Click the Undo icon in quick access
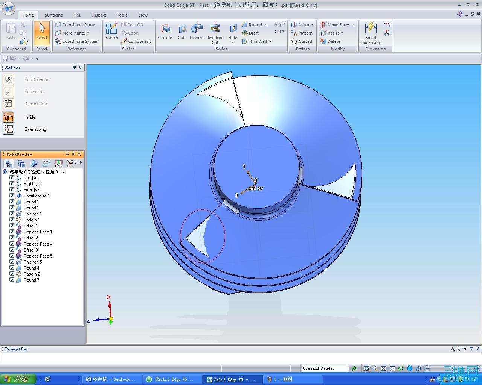This screenshot has width=482, height=385. coord(13,58)
